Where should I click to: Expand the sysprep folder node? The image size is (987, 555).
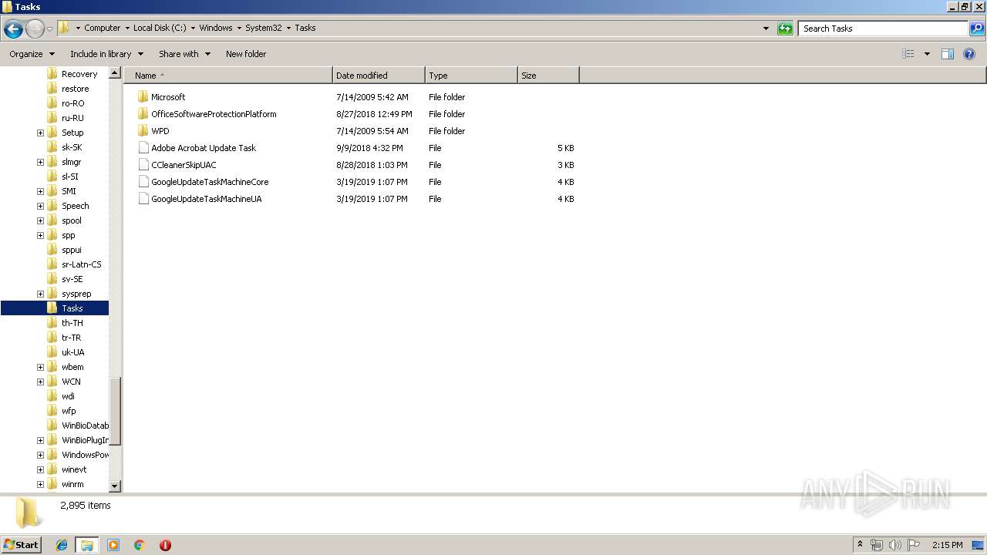point(40,294)
